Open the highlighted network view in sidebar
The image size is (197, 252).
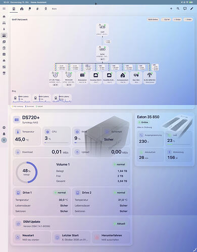point(4,35)
